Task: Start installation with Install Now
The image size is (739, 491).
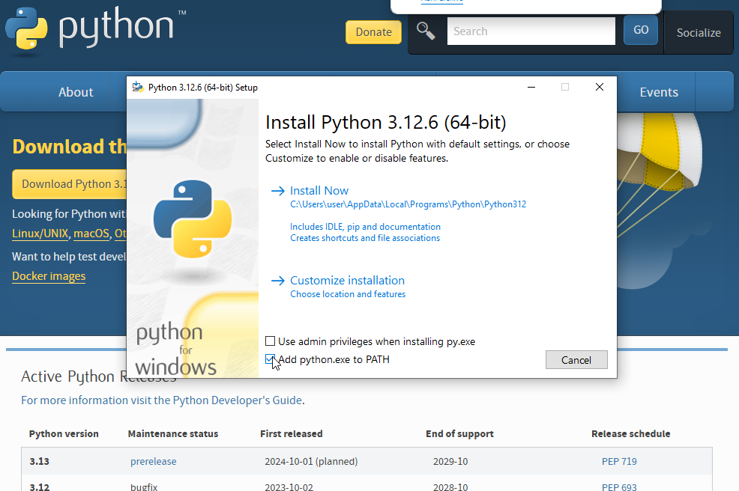Action: tap(319, 191)
